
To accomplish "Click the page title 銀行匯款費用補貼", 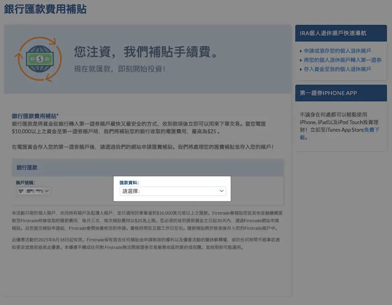I will [45, 9].
